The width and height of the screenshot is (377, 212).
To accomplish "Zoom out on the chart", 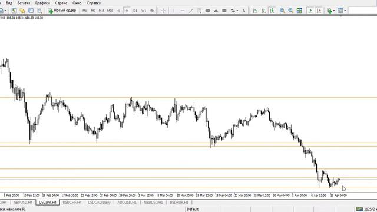I will [290, 11].
